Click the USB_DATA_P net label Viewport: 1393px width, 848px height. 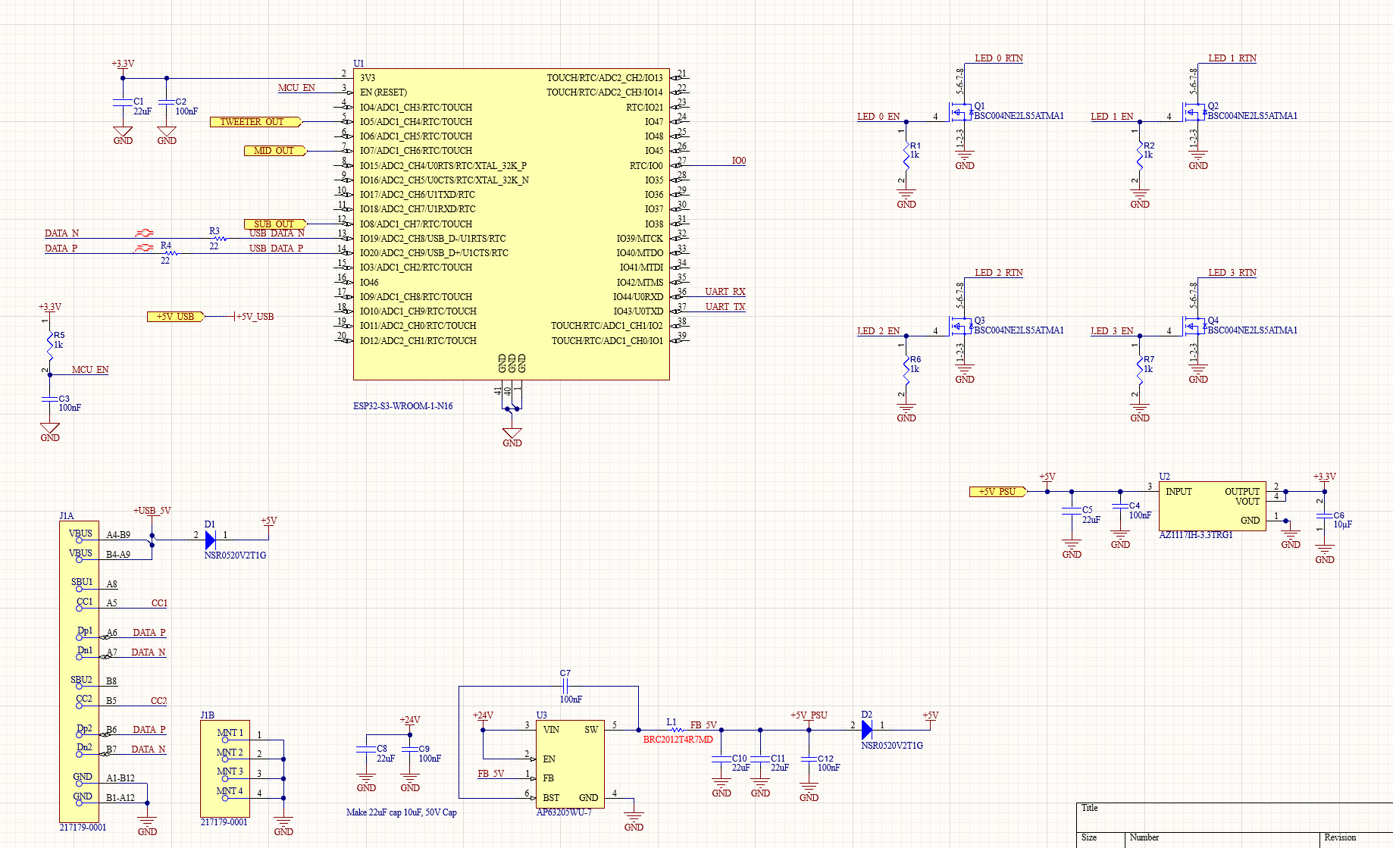276,249
